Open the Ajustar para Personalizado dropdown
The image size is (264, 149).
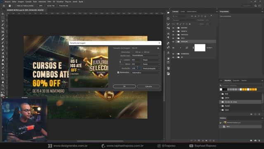(x=146, y=55)
